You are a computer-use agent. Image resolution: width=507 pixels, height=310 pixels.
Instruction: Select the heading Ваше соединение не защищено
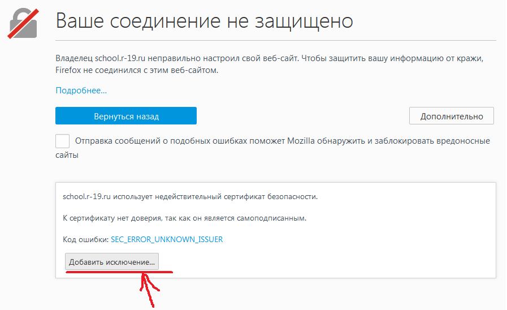coord(205,21)
